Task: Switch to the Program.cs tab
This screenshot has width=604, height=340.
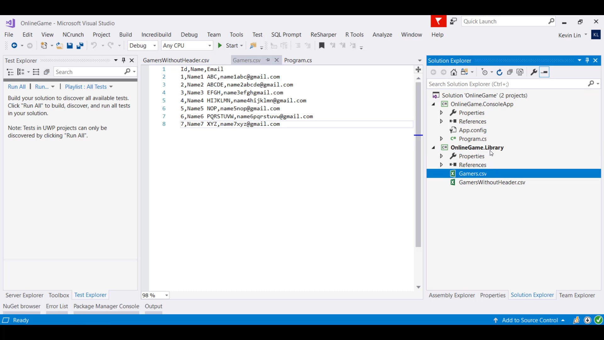Action: tap(298, 60)
